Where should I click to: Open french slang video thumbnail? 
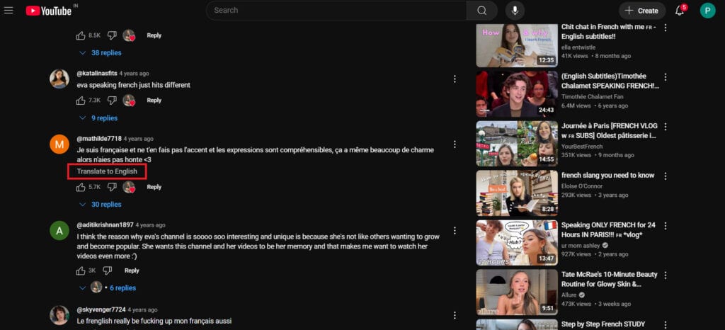[517, 193]
